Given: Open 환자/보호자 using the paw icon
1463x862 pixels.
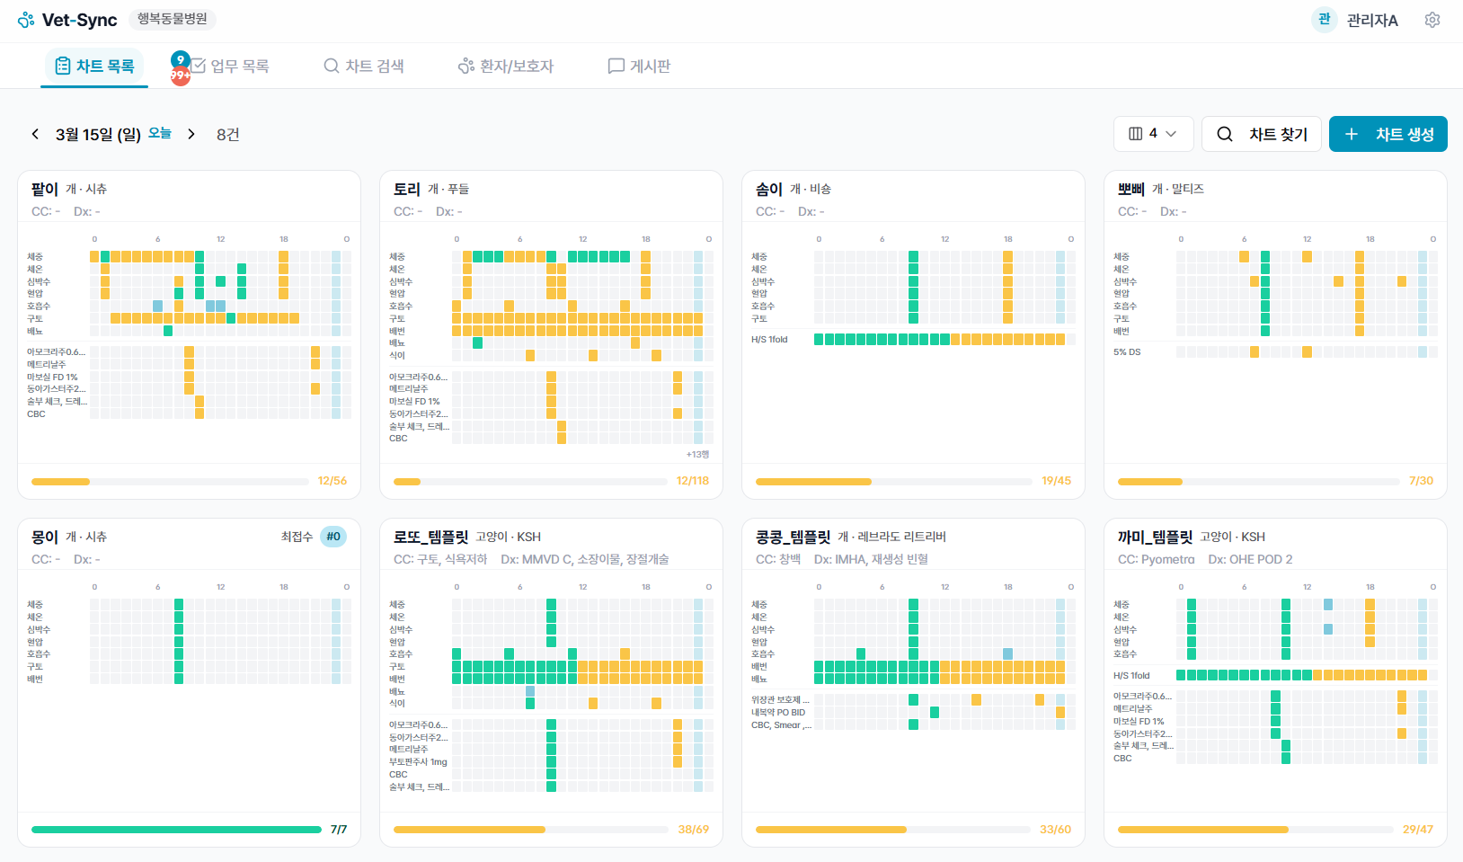Looking at the screenshot, I should point(465,65).
